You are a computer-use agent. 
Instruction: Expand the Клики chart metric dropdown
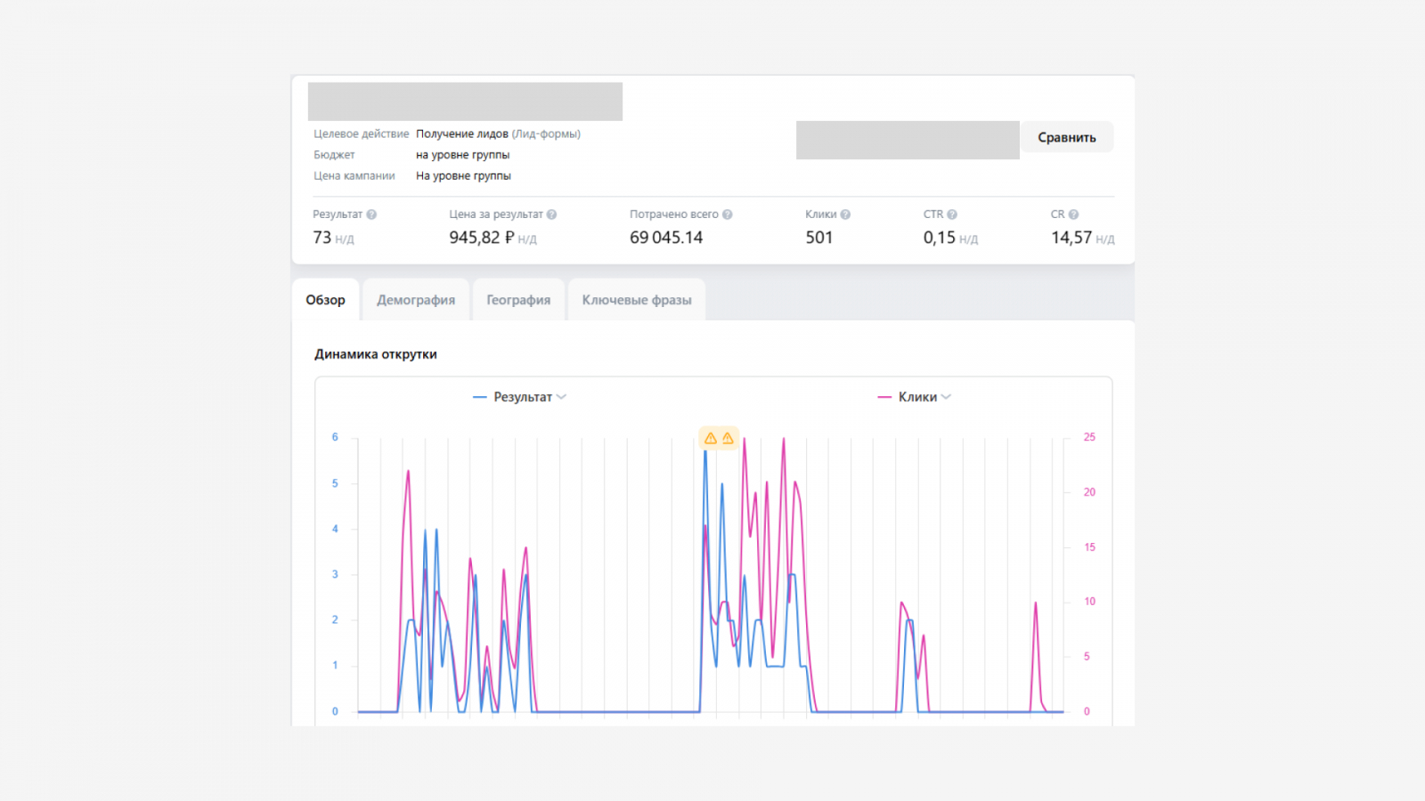point(946,397)
